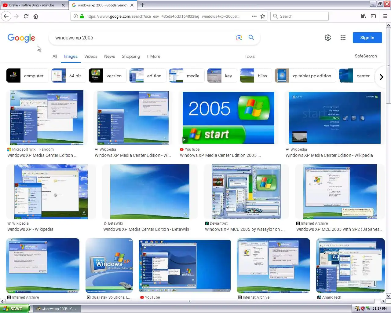The image size is (391, 313).
Task: Click the vertical scrollbar down arrow
Action: coord(389,296)
